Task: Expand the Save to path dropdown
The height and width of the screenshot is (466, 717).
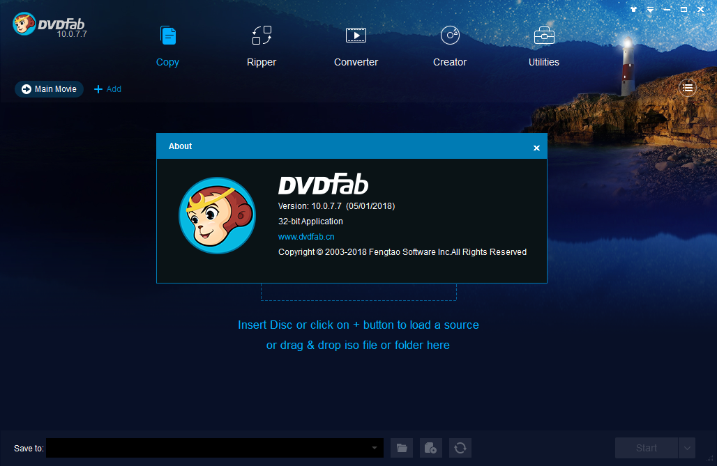Action: [x=375, y=448]
